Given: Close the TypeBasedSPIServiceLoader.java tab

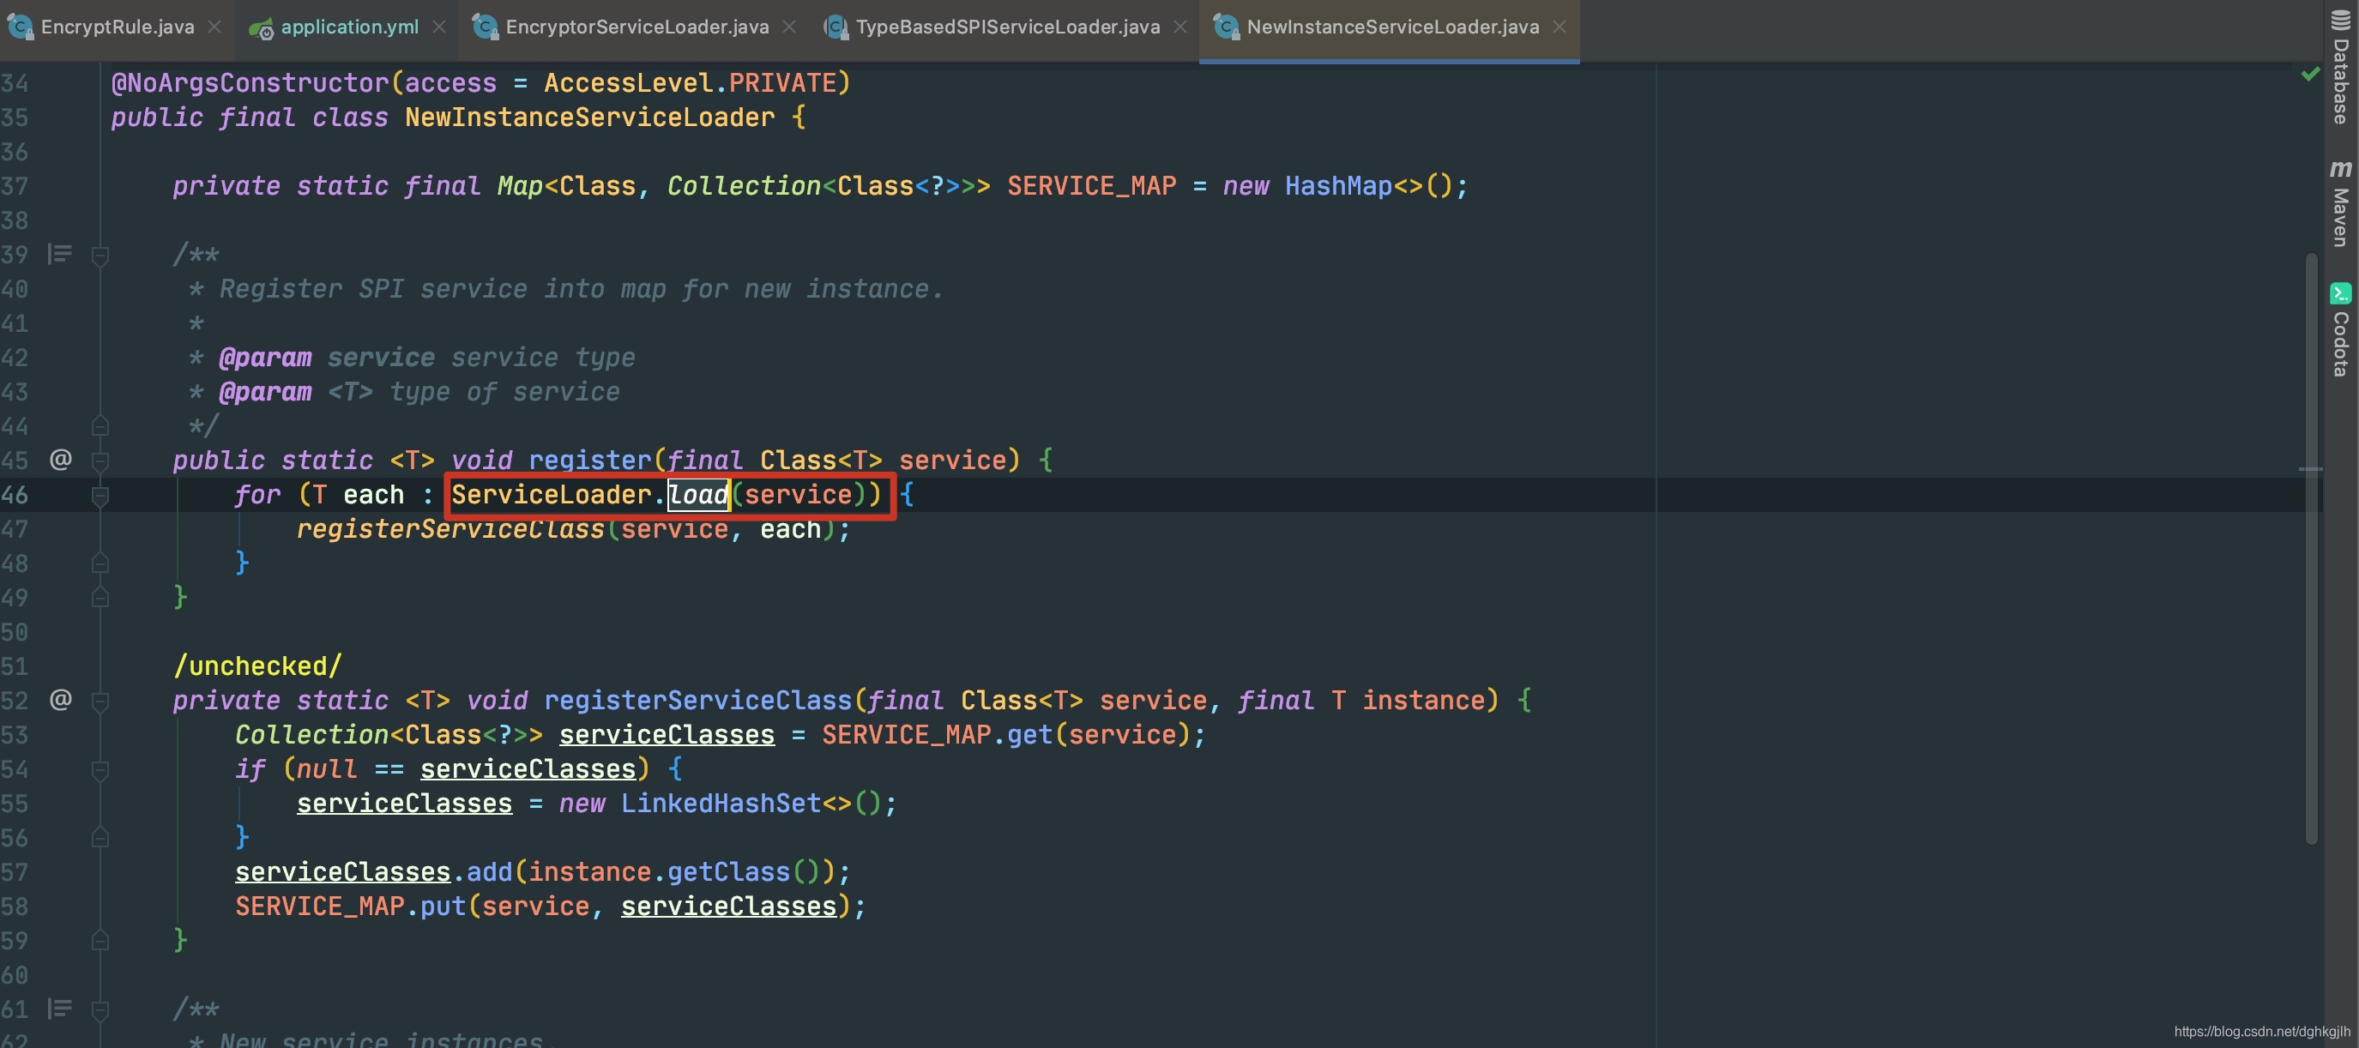Looking at the screenshot, I should (x=1180, y=27).
